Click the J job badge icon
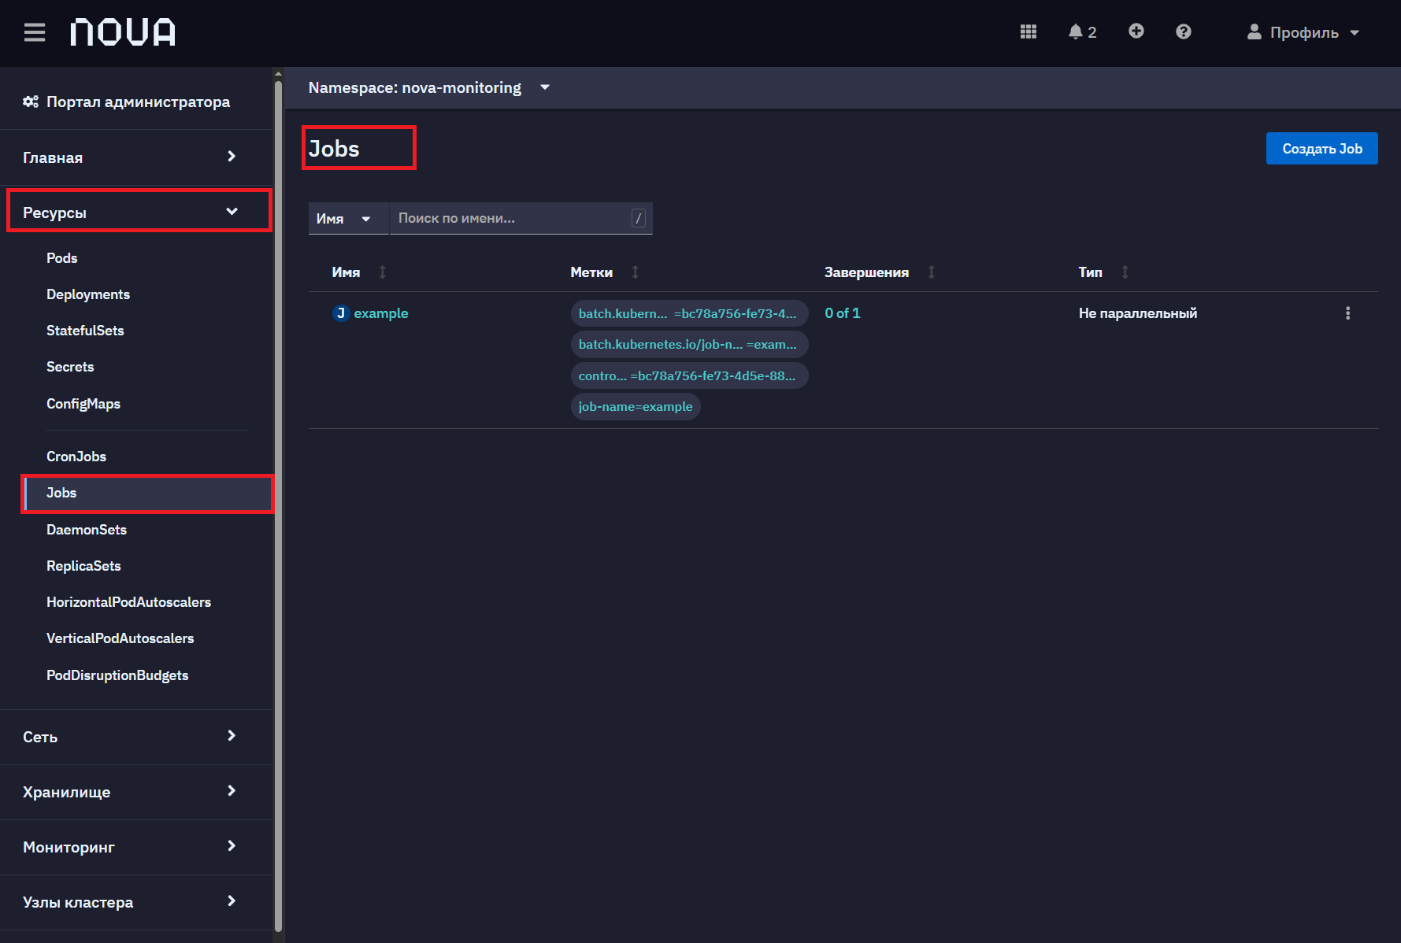This screenshot has width=1401, height=943. click(341, 313)
